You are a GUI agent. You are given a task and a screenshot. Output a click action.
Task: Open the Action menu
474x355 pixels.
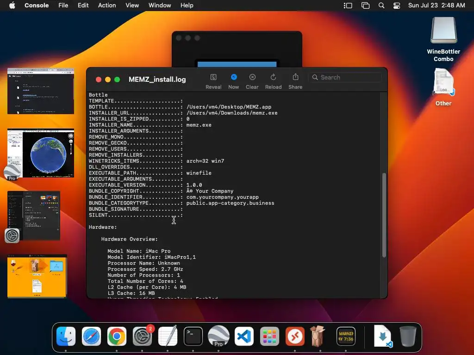(x=107, y=6)
